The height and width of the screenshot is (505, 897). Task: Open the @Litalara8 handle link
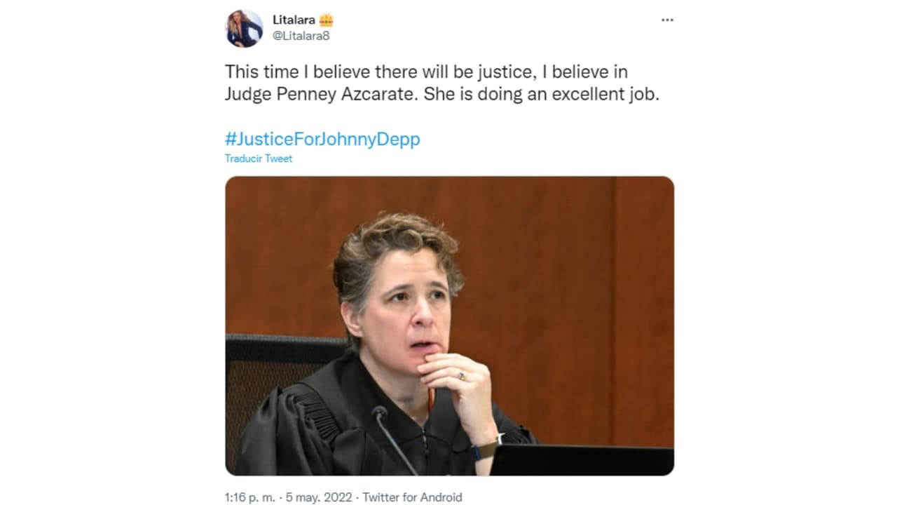point(301,36)
